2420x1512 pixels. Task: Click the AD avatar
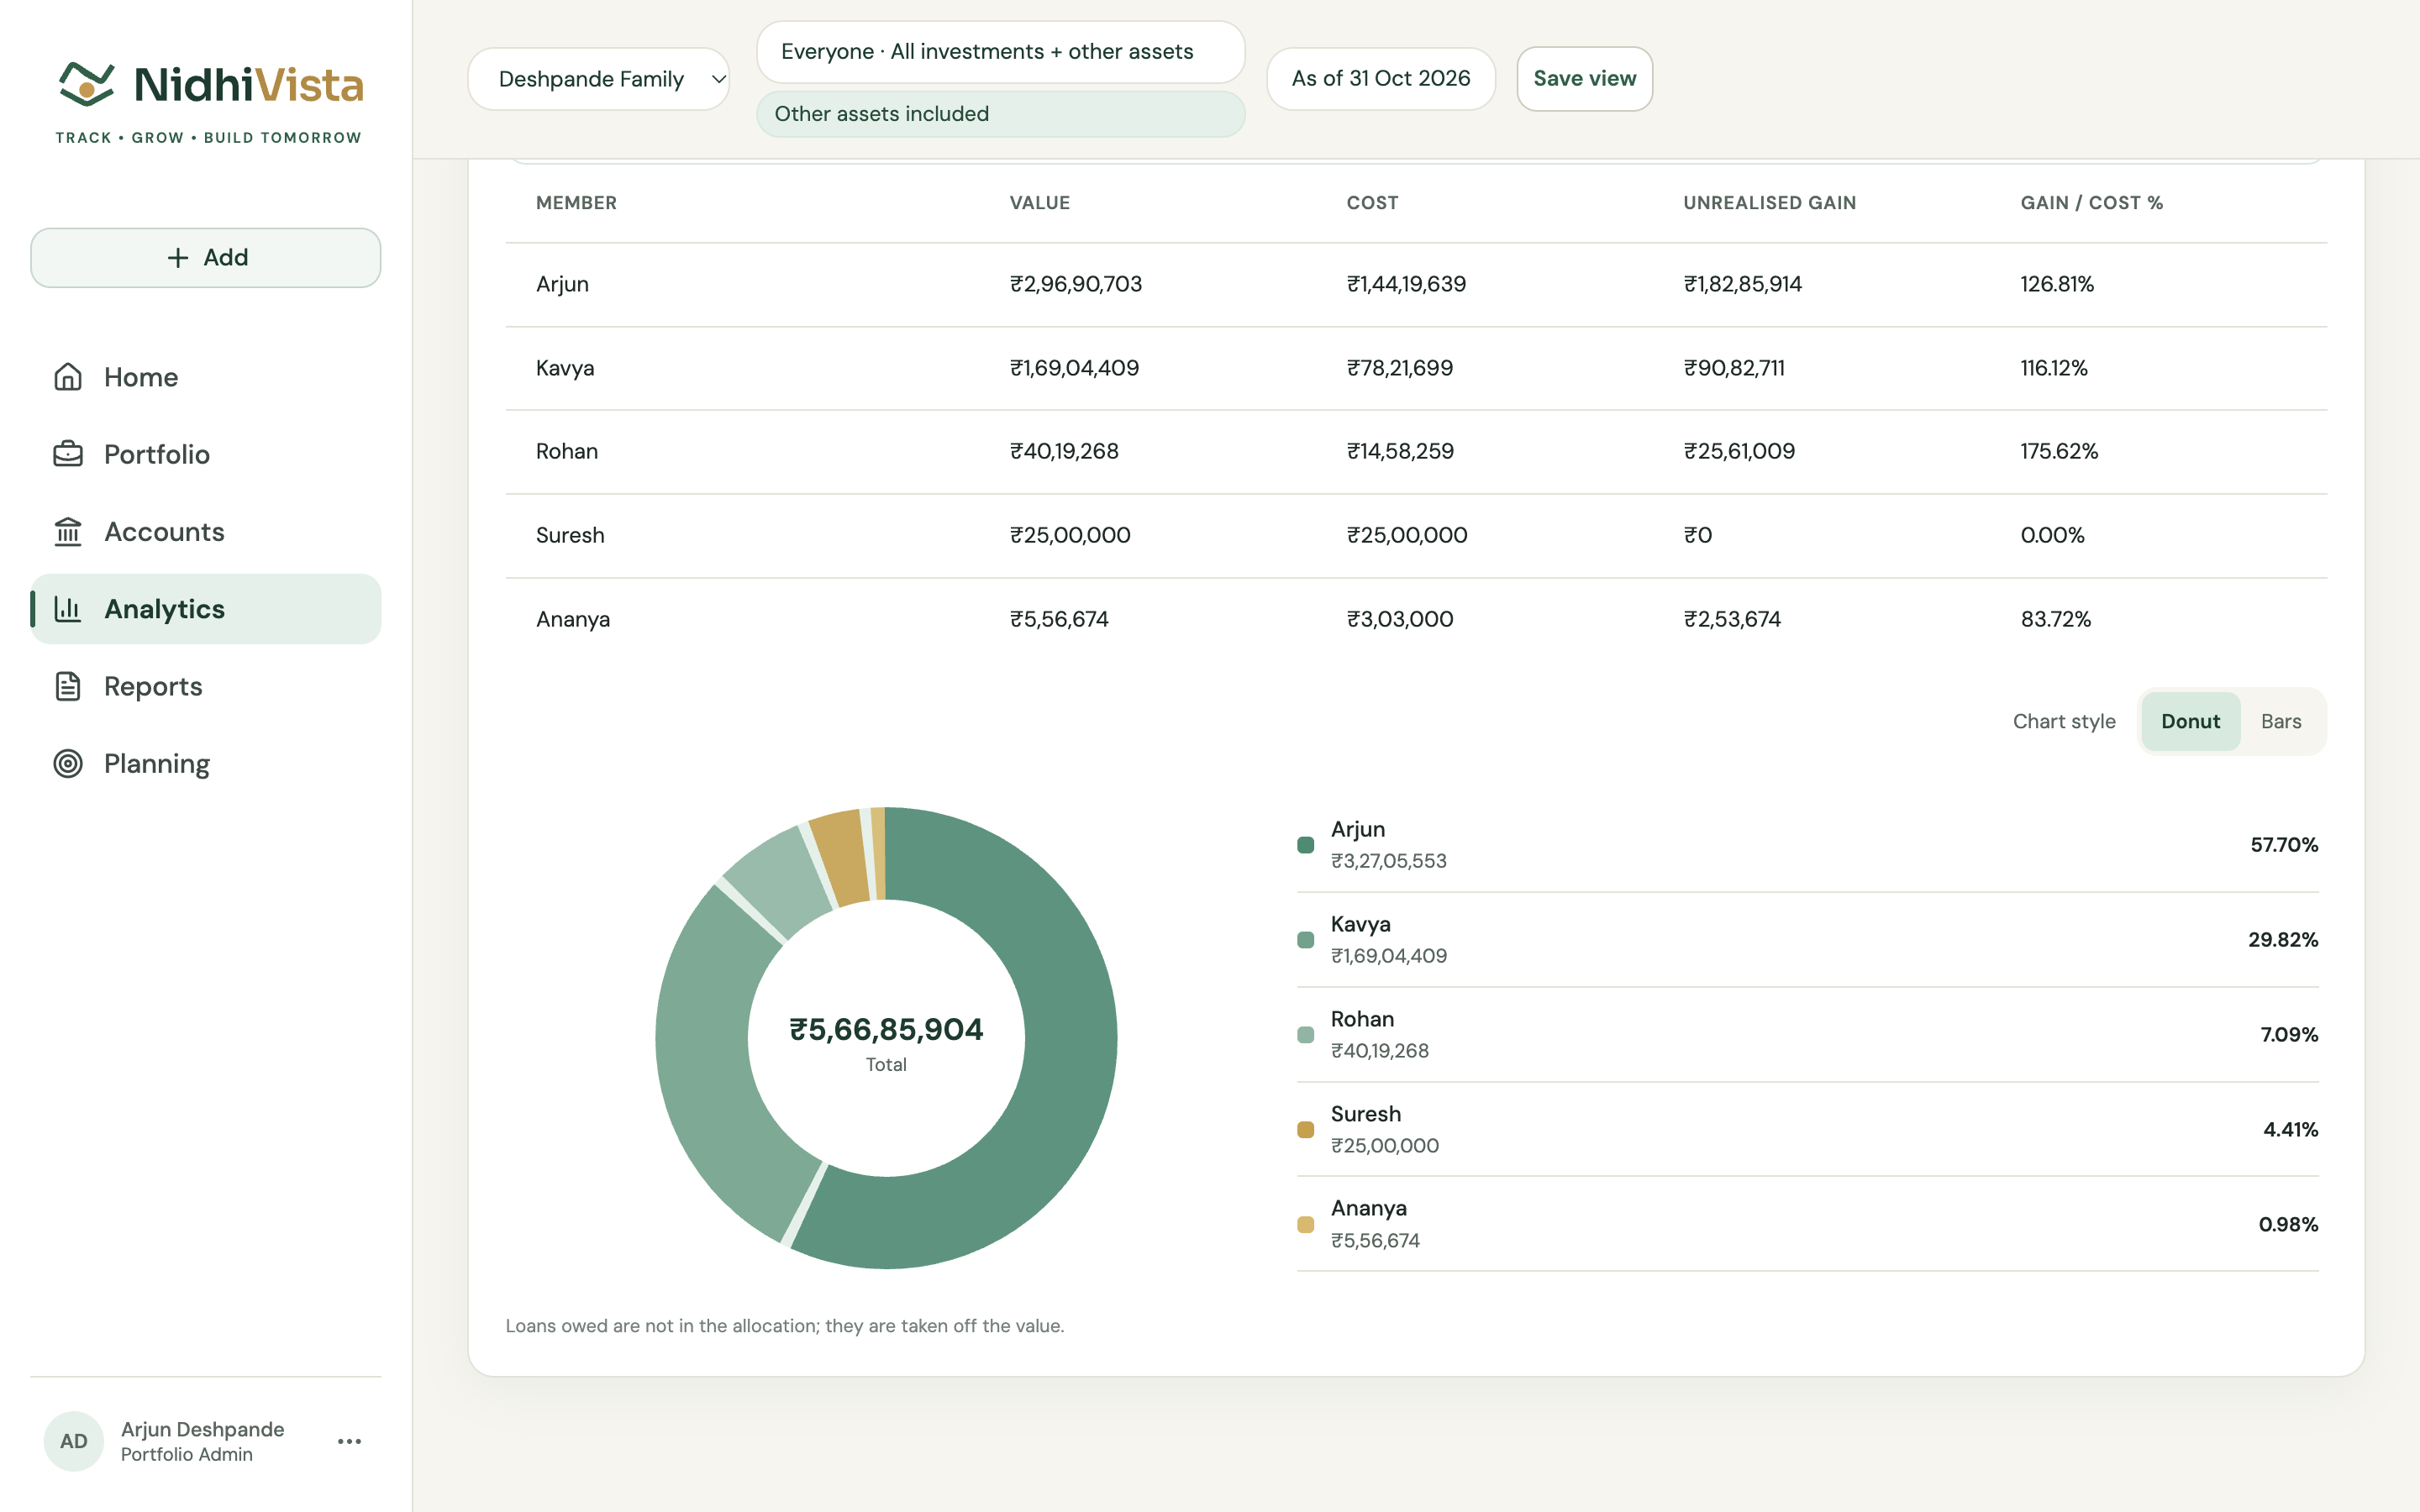74,1441
